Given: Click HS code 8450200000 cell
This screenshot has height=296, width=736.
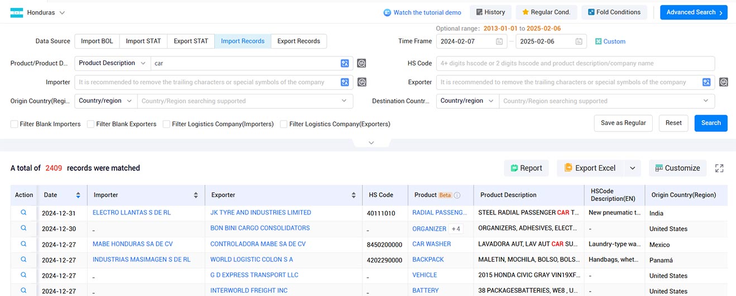Looking at the screenshot, I should click(385, 245).
